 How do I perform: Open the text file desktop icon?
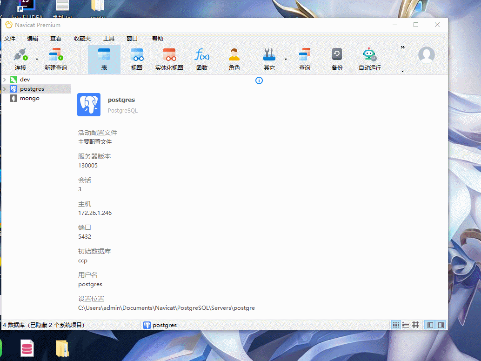pyautogui.click(x=62, y=8)
